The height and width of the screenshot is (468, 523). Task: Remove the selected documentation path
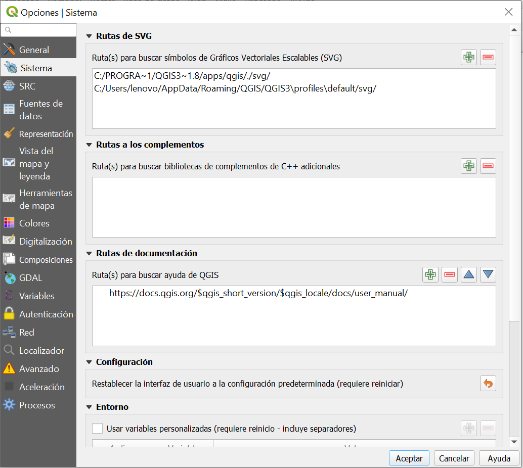tap(449, 274)
